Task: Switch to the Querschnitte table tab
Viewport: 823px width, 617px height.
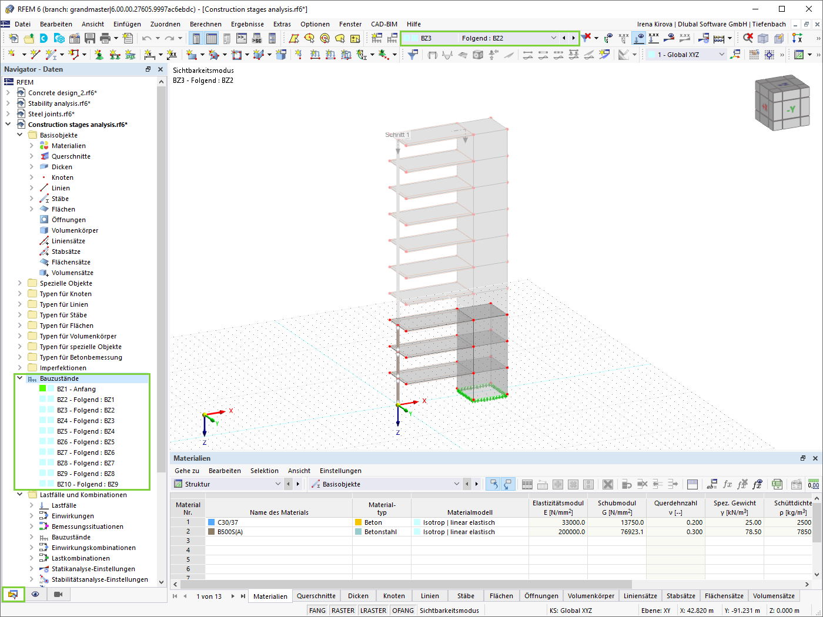Action: point(316,596)
